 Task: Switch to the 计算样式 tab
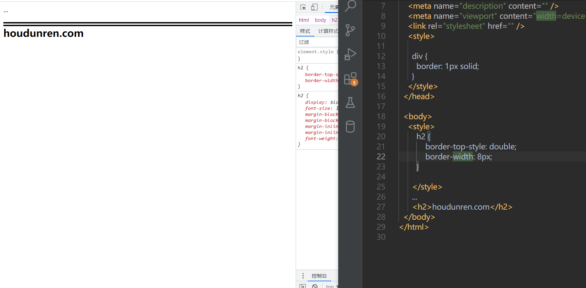point(328,31)
